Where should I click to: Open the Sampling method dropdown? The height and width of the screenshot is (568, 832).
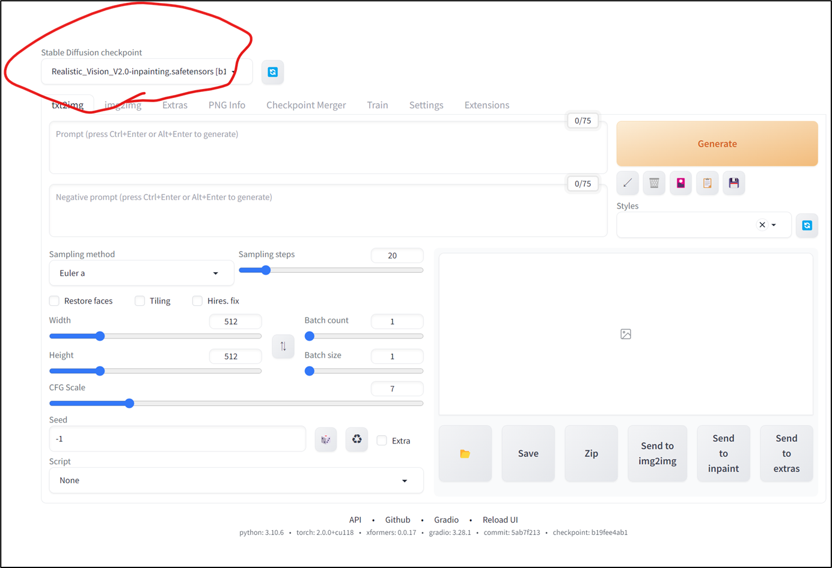141,273
